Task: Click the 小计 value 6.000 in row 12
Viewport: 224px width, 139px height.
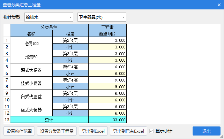Action: point(107,113)
